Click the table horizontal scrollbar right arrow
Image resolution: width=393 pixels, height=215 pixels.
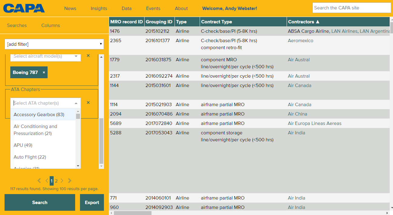[387, 213]
